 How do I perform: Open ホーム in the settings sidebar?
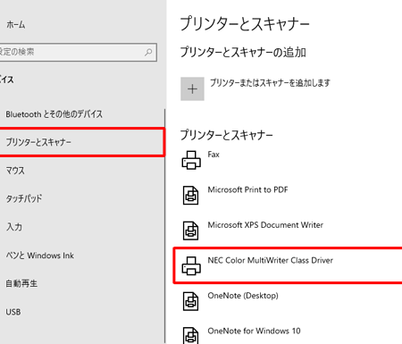coord(16,25)
